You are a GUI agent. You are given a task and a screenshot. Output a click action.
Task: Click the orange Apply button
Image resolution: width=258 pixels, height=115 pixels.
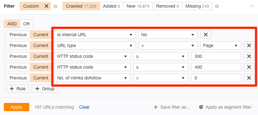17,107
